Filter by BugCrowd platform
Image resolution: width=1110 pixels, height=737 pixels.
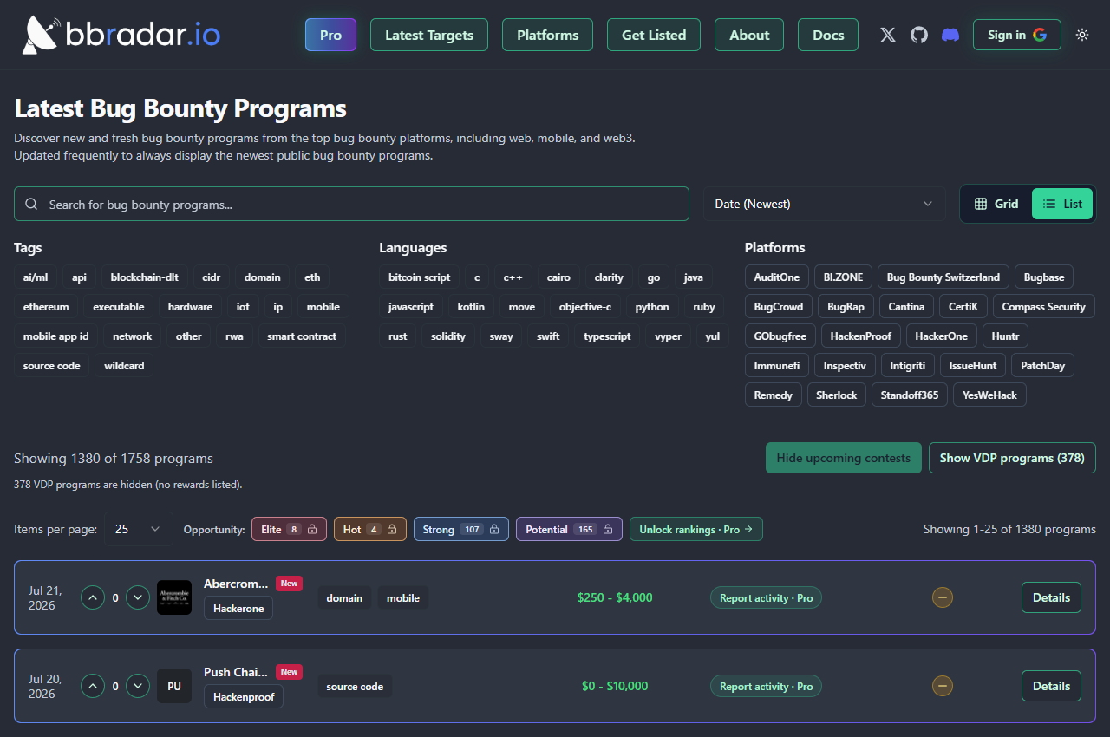779,307
